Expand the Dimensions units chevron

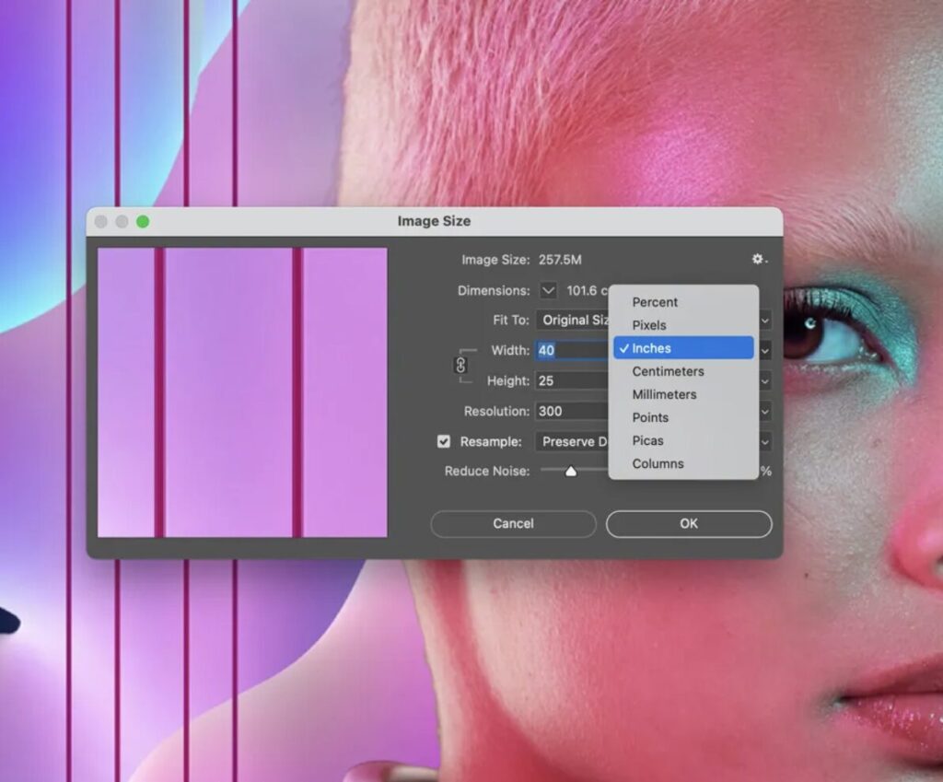[x=548, y=290]
